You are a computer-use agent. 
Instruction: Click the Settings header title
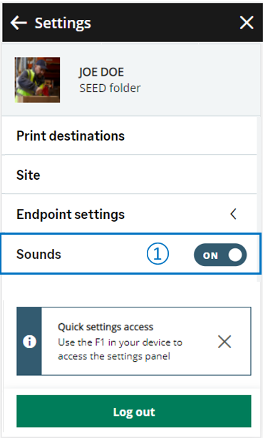click(x=63, y=24)
